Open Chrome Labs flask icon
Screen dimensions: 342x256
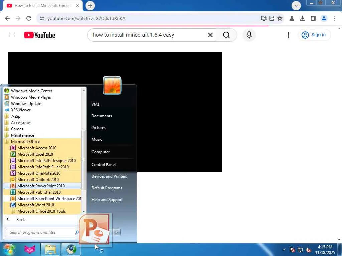click(292, 18)
